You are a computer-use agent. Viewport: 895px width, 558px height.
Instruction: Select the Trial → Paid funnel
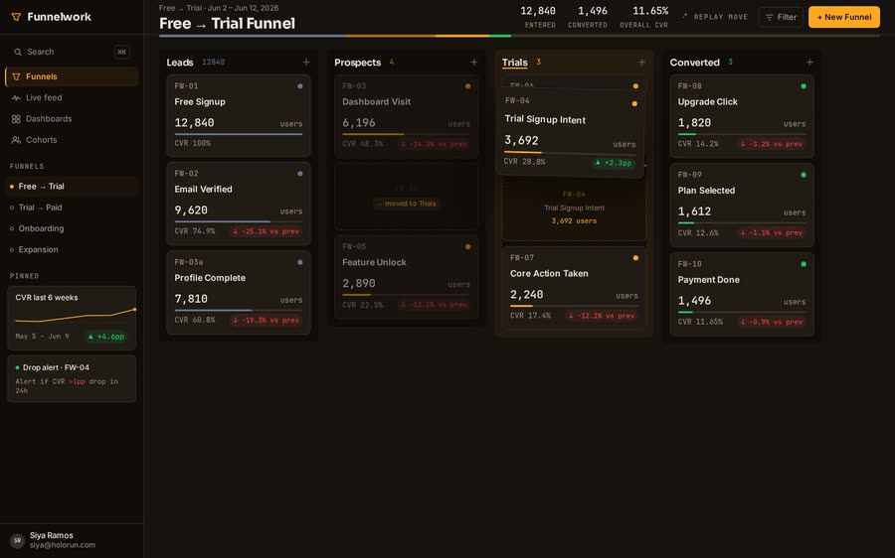pos(72,208)
